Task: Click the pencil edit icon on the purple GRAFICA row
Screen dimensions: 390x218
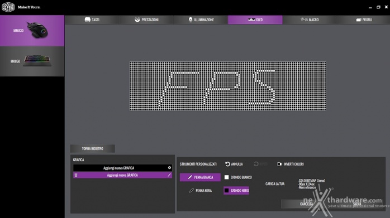Action: click(169, 175)
